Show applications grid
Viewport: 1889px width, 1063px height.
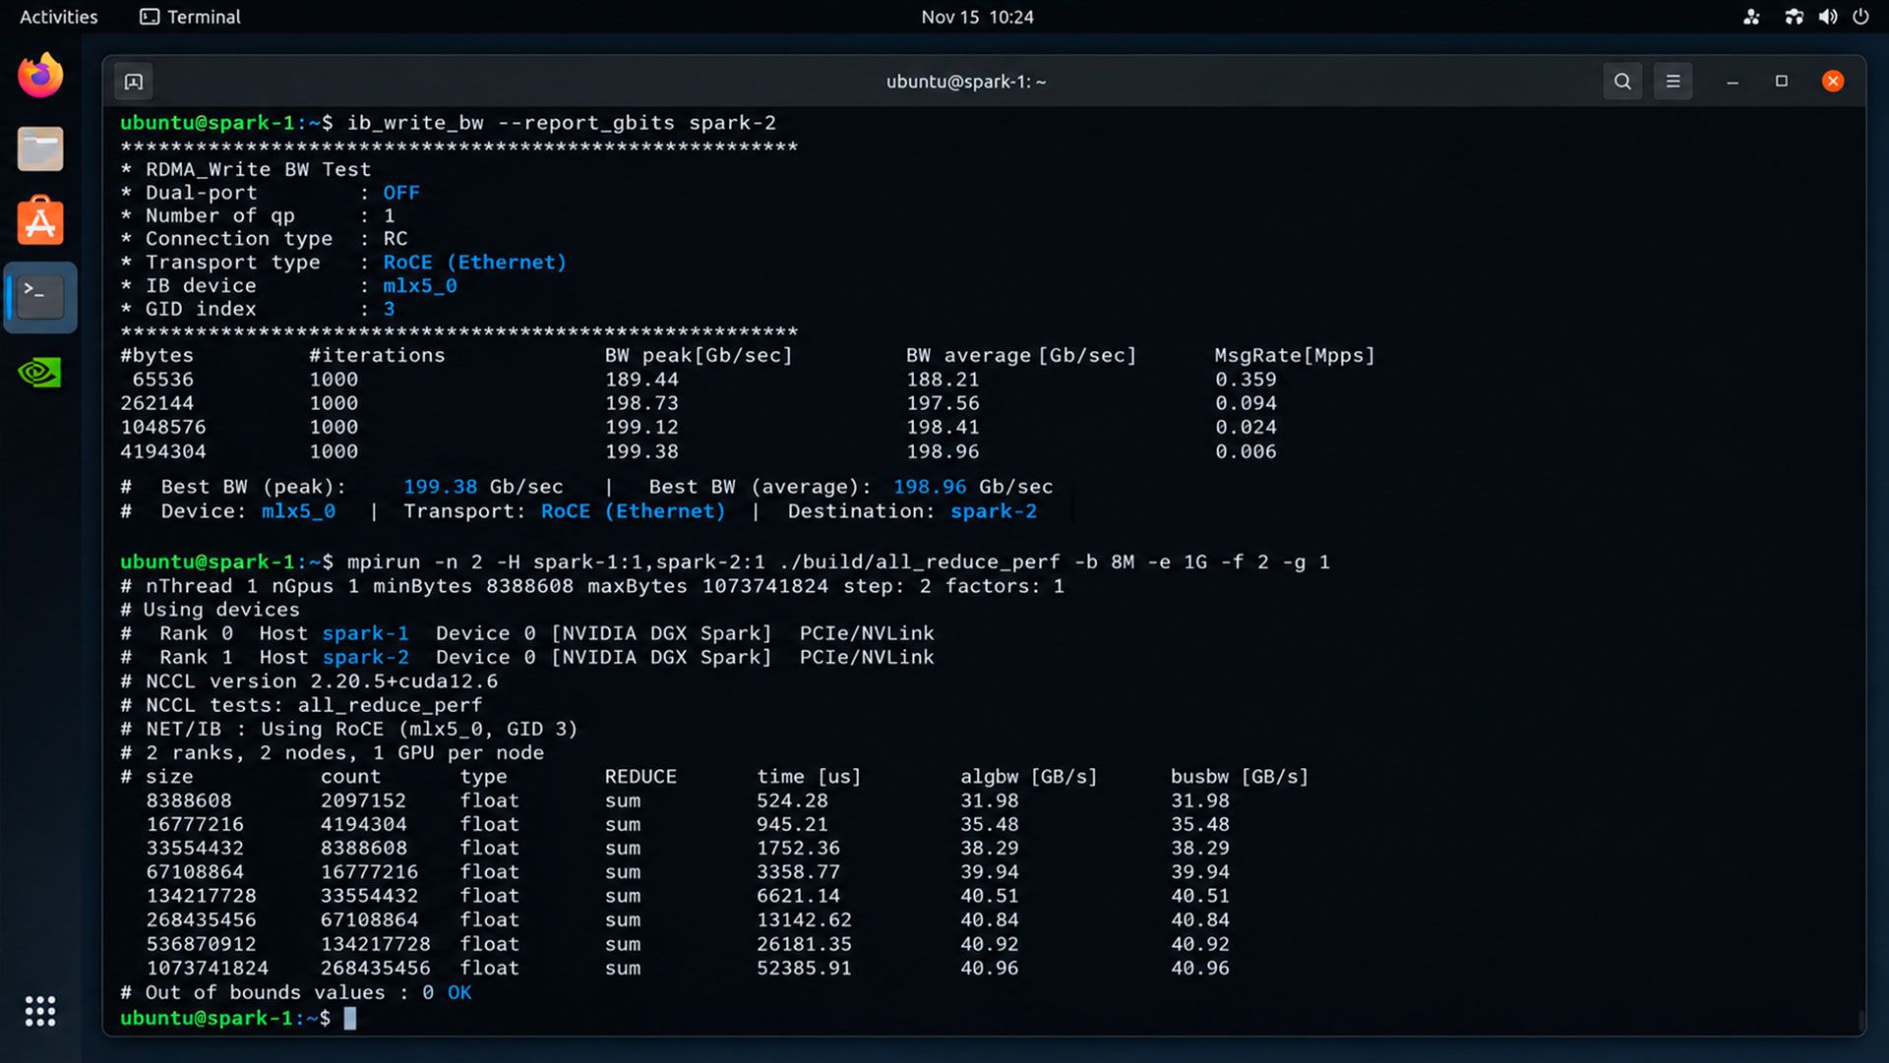40,1011
